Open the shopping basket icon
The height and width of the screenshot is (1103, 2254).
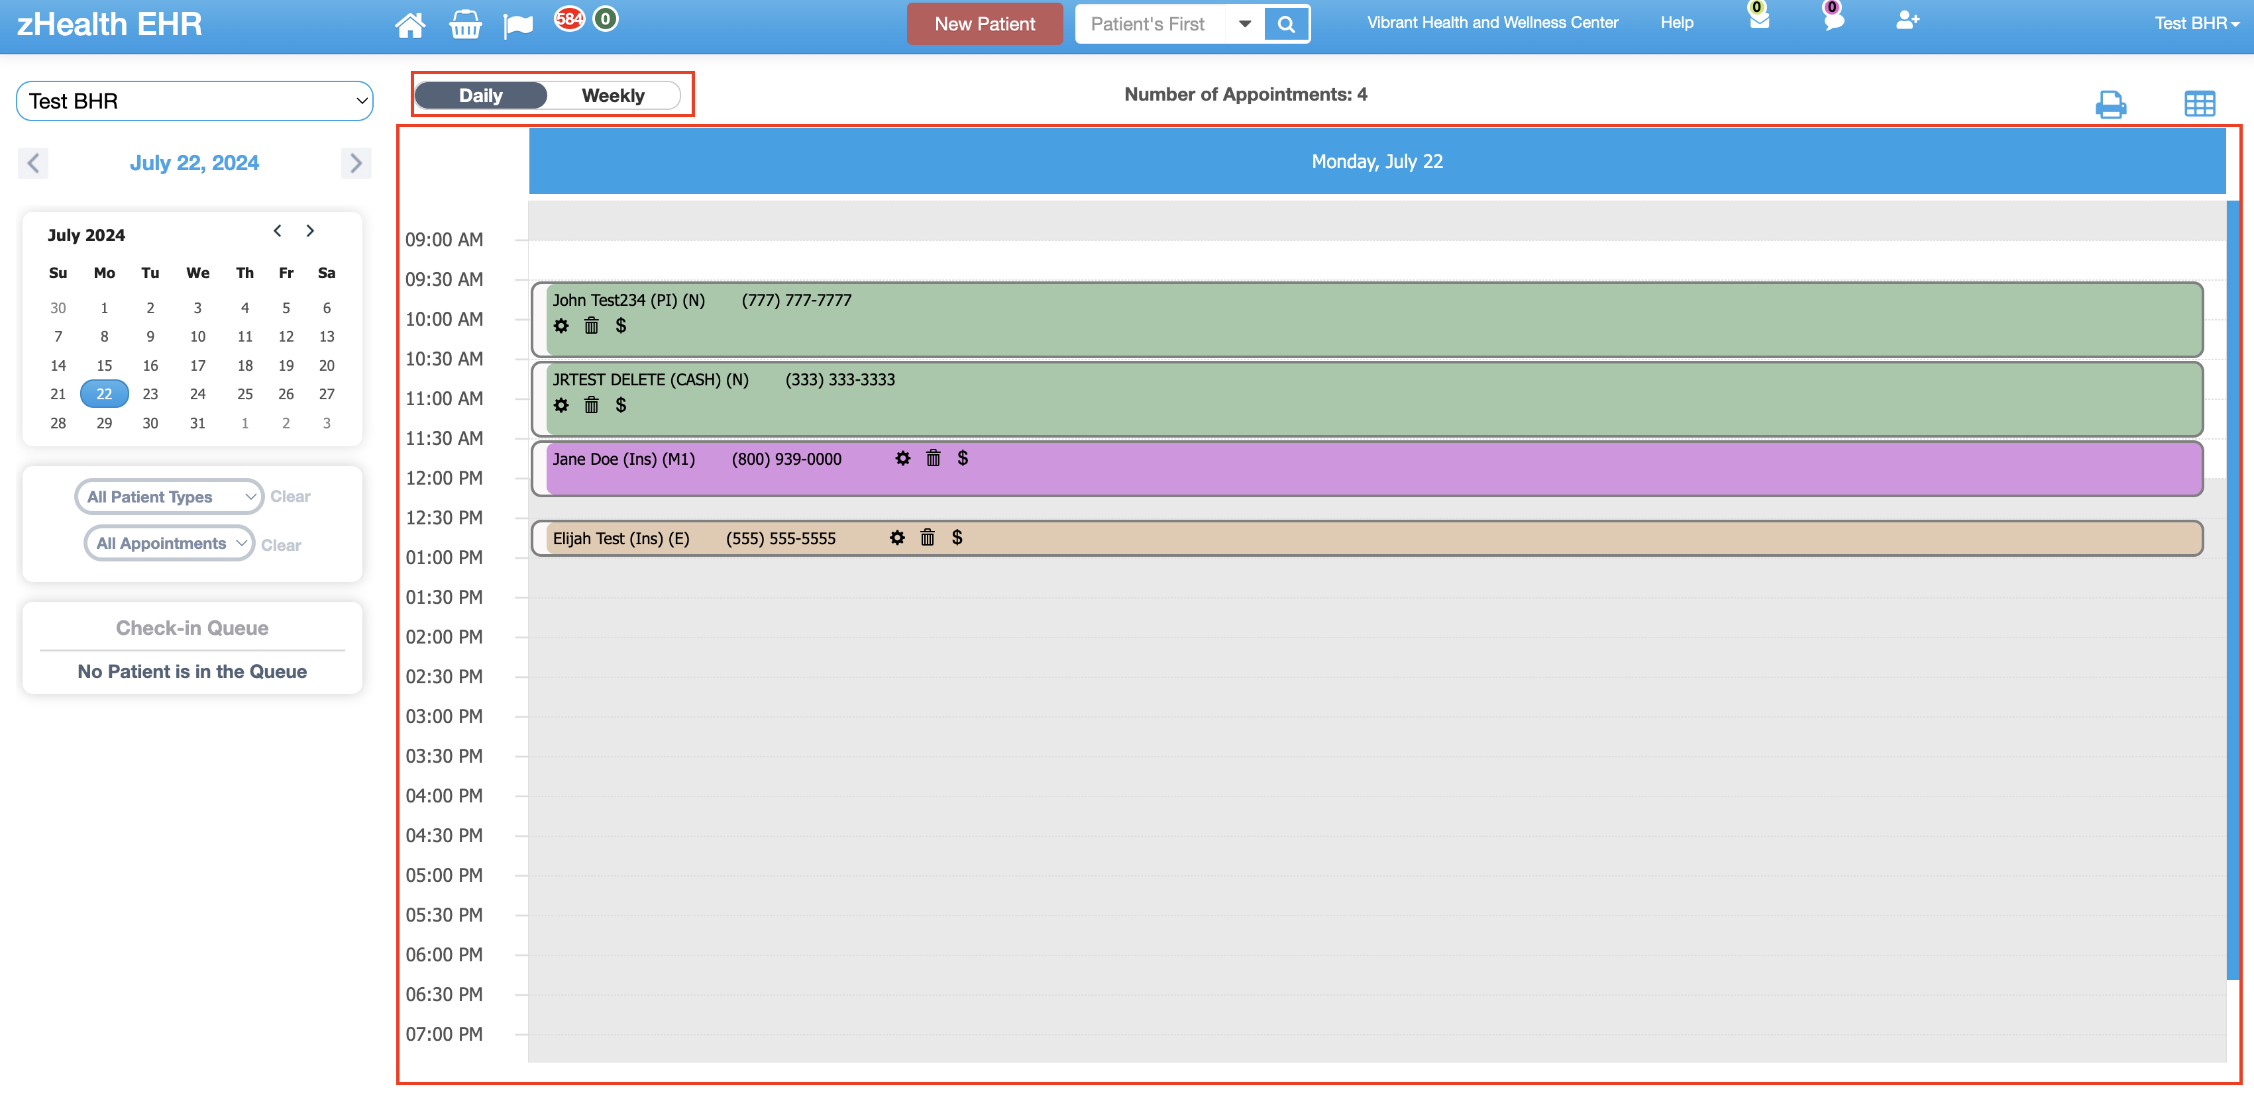464,24
